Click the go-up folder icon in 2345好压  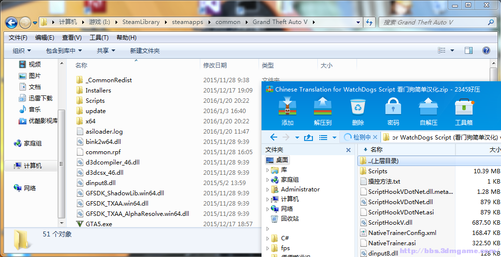click(x=309, y=137)
